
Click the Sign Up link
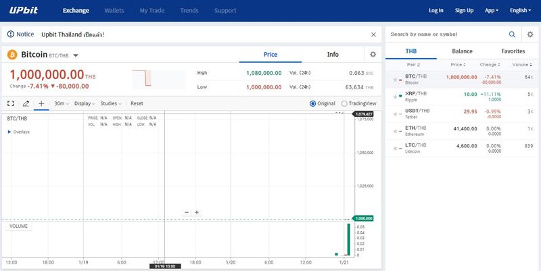click(x=464, y=10)
